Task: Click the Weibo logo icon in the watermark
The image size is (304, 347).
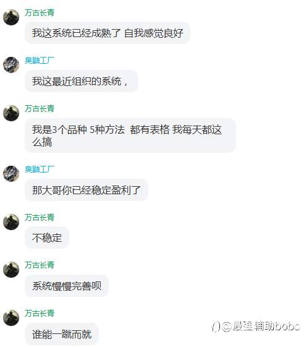Action: [x=216, y=327]
